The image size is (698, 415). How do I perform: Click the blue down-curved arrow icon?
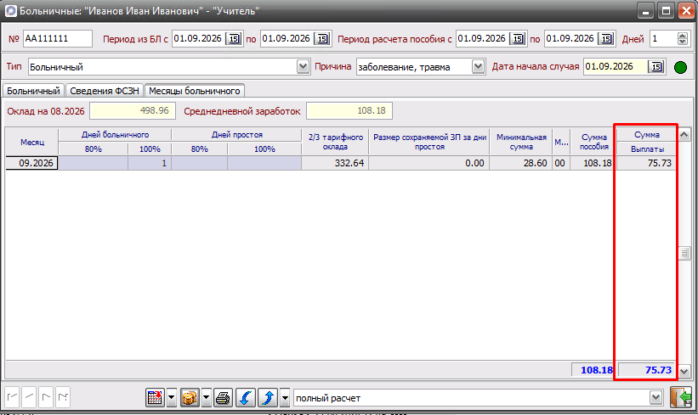[246, 397]
